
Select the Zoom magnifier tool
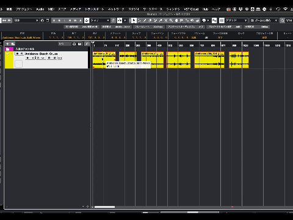click(171, 20)
